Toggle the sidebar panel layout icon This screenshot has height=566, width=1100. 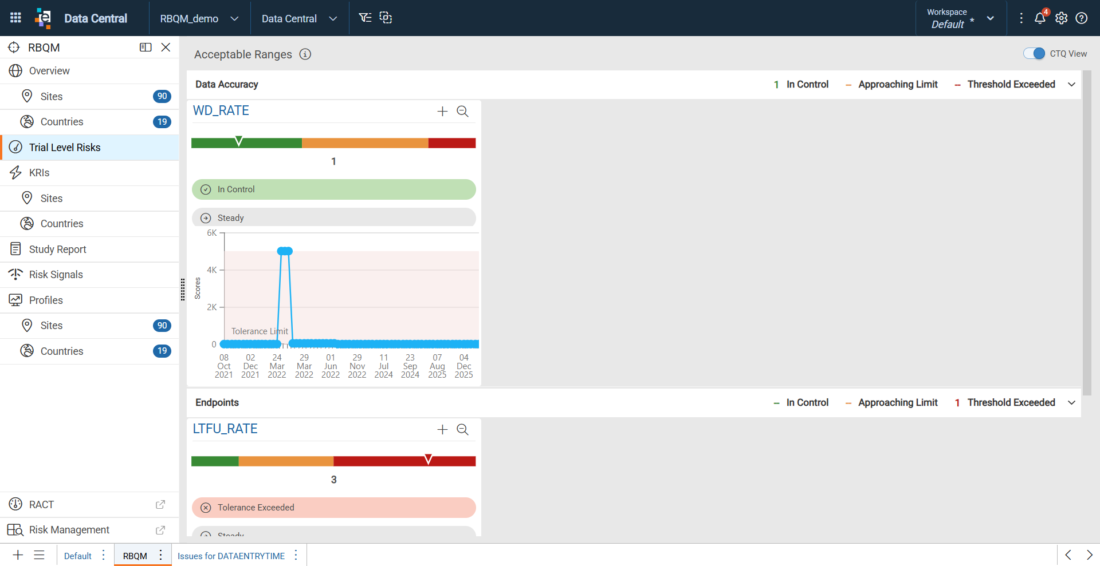coord(146,48)
